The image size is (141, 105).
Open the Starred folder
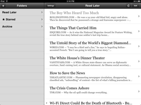point(22,19)
